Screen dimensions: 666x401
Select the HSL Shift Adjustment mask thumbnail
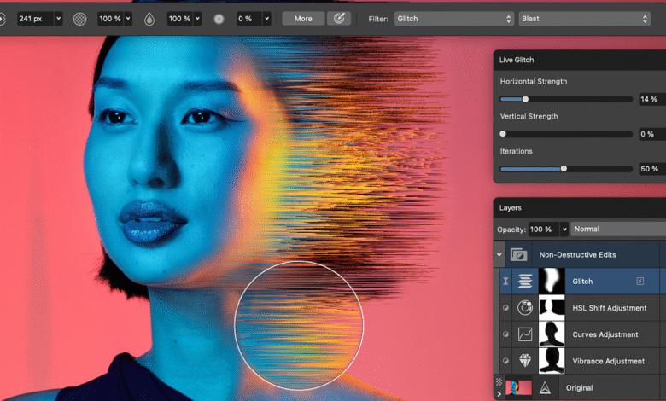[552, 308]
